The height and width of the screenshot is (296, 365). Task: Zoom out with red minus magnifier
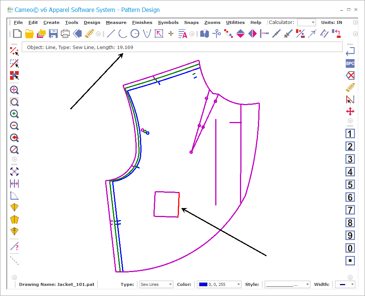15,126
